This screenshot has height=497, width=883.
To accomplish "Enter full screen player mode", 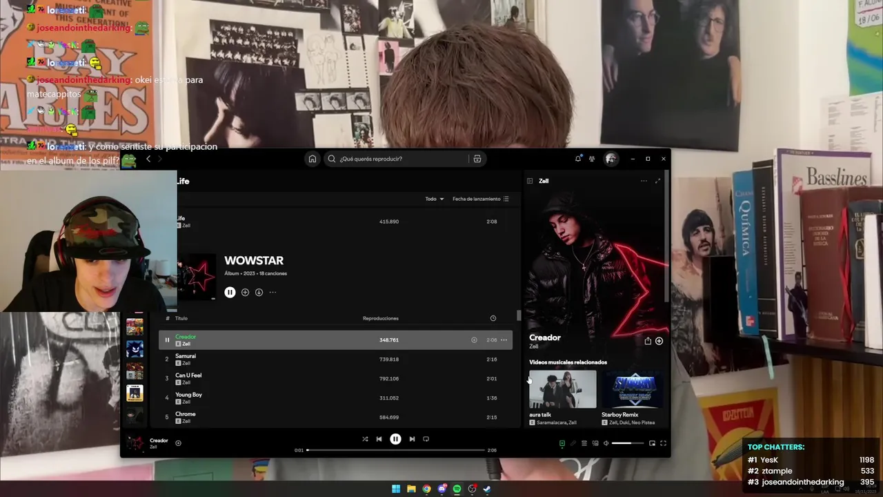I will click(x=663, y=443).
